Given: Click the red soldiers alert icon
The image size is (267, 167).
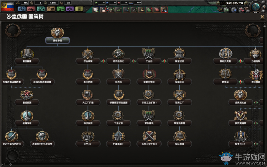Looking at the screenshot, I should (x=157, y=10).
